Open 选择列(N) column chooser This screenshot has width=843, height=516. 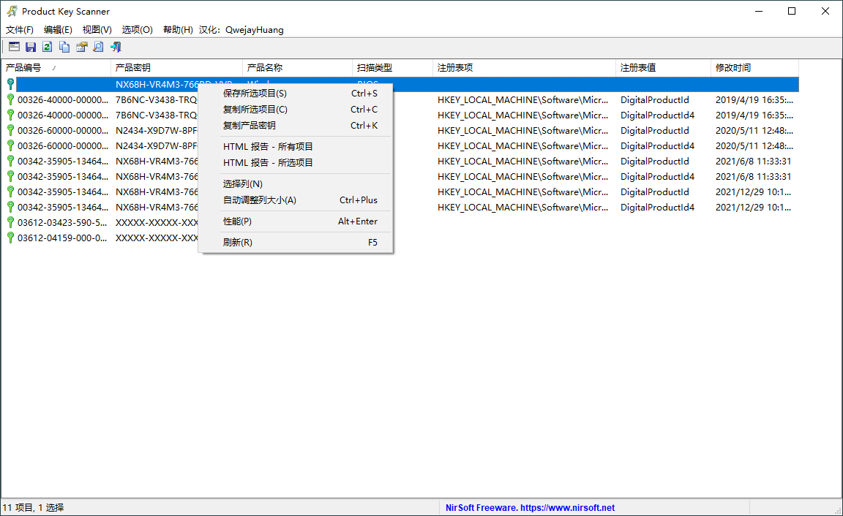tap(241, 183)
